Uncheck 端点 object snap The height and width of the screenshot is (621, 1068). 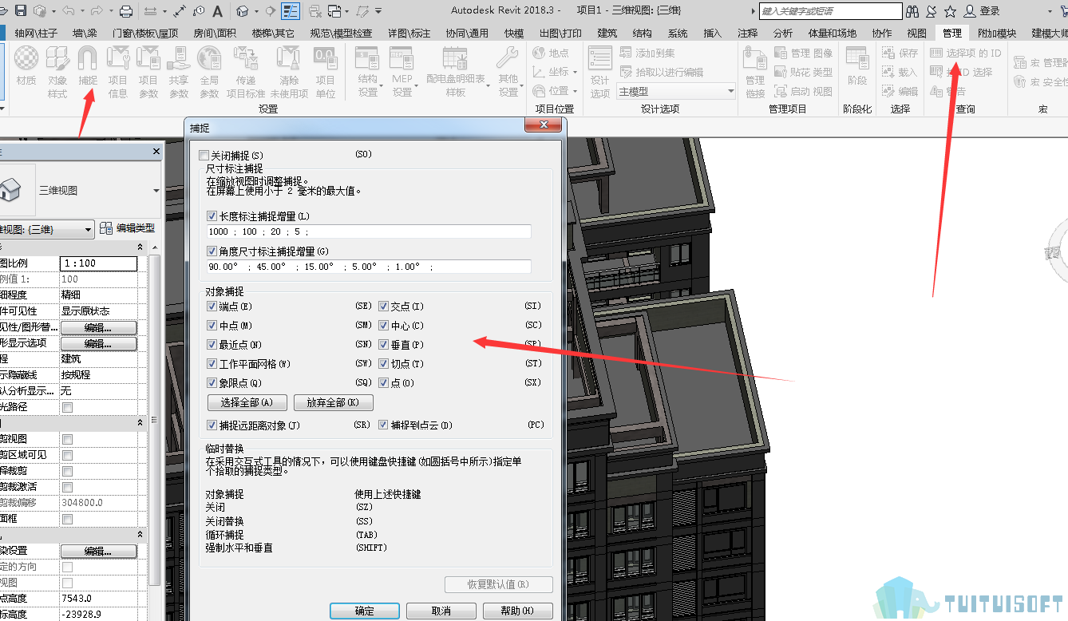[x=212, y=306]
